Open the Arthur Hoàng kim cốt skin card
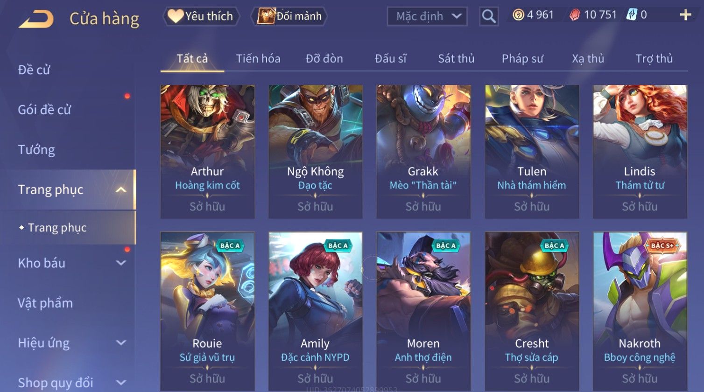The width and height of the screenshot is (704, 392). [x=207, y=152]
